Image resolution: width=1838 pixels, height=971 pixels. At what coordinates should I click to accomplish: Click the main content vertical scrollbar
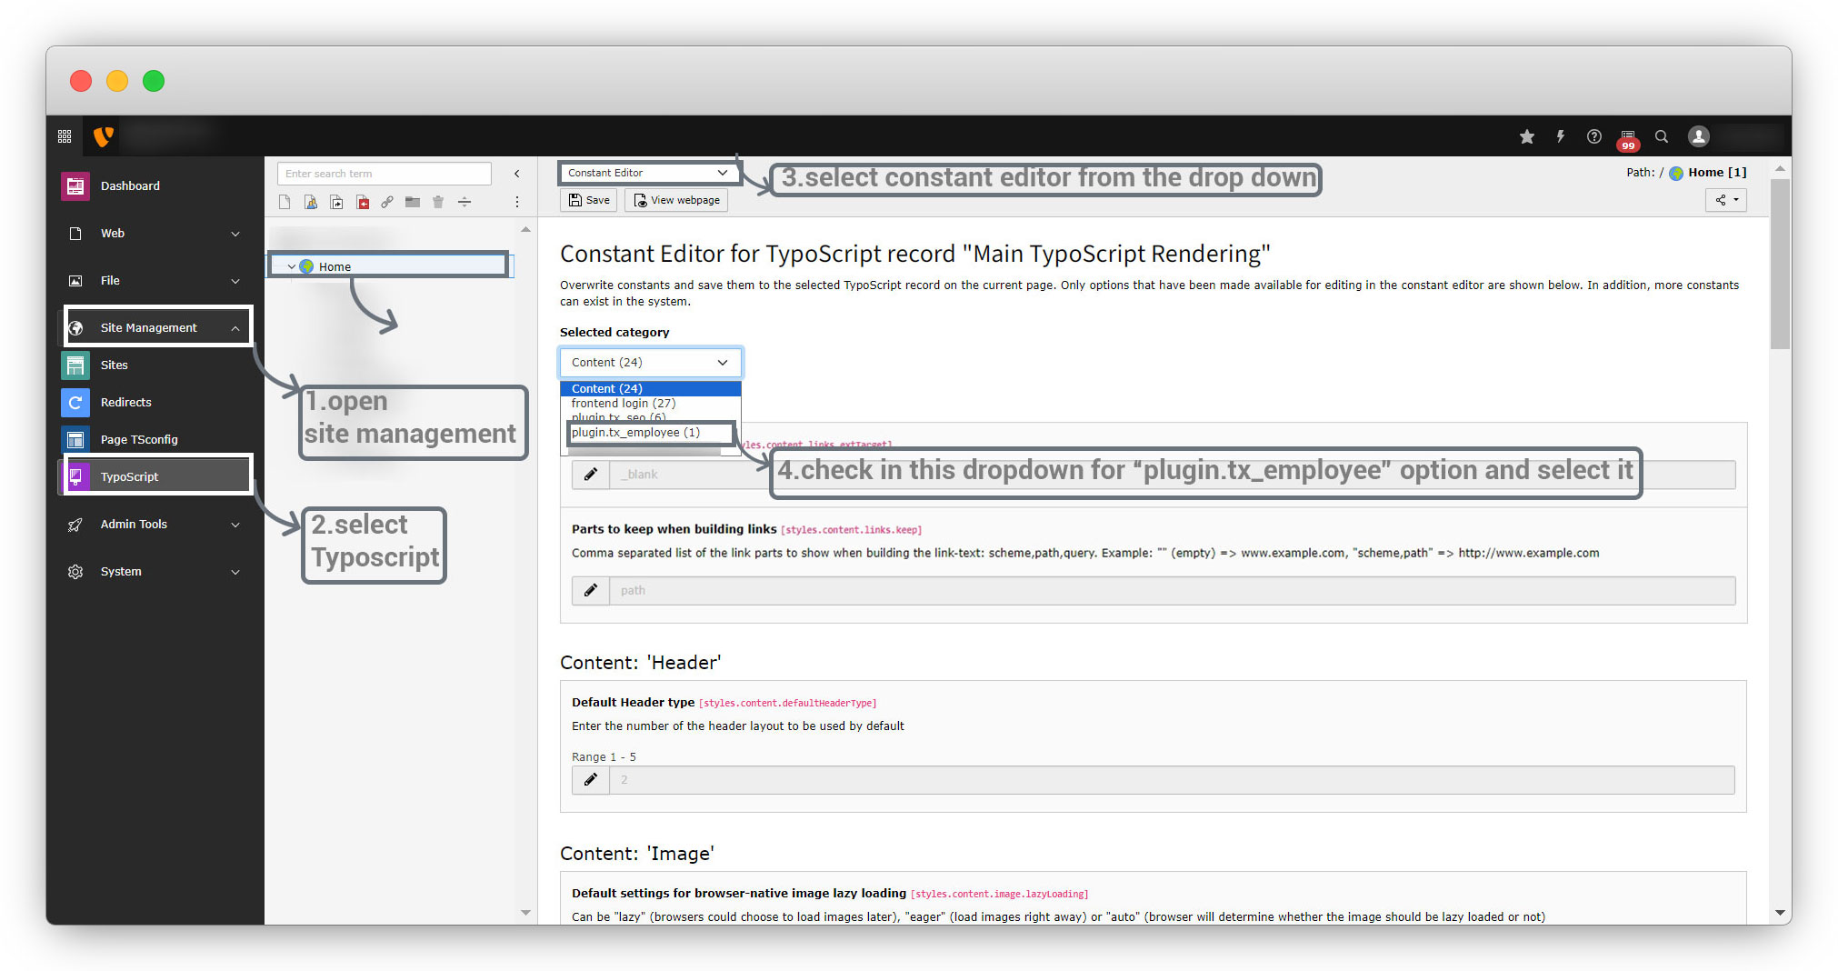pyautogui.click(x=1780, y=264)
